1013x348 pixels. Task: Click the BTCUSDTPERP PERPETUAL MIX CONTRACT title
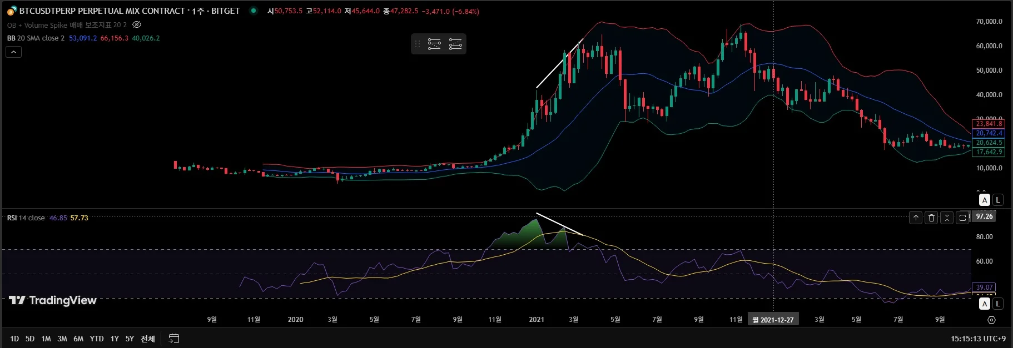(102, 11)
